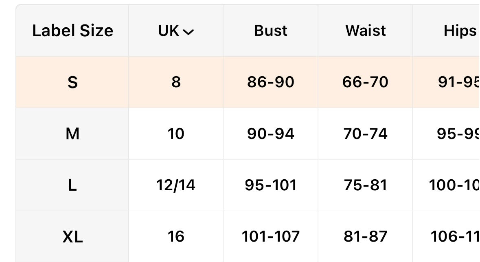The image size is (480, 262).
Task: Click the Hips column header
Action: 460,31
